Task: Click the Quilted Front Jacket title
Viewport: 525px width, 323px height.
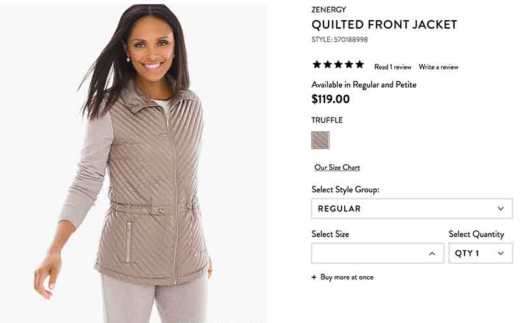Action: coord(384,25)
